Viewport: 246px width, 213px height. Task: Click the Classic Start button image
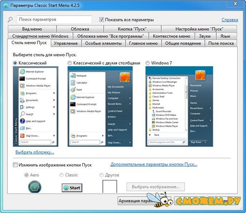pyautogui.click(x=72, y=188)
